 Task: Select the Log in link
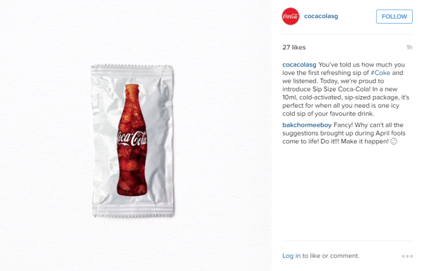(291, 256)
